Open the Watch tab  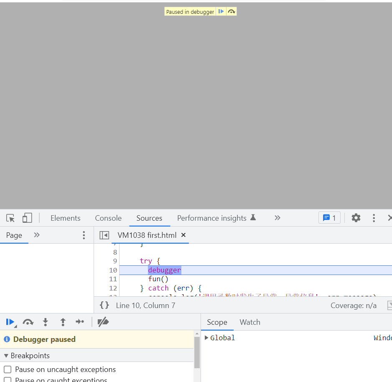point(250,322)
